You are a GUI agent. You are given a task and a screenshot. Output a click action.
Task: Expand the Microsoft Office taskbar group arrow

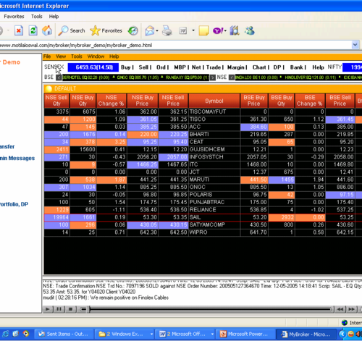(212, 334)
